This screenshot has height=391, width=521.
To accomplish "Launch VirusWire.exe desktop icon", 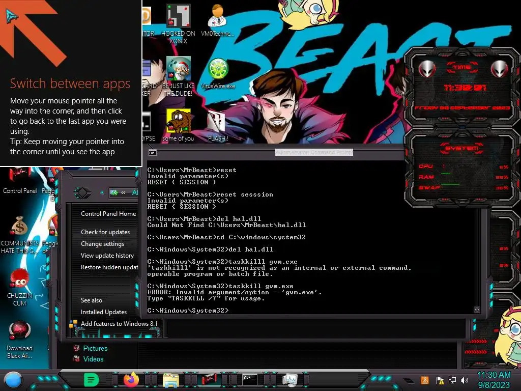I will [218, 74].
